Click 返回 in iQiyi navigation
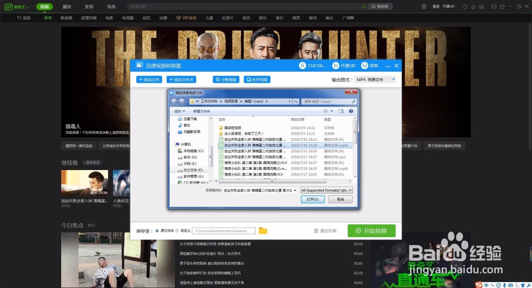 (x=24, y=18)
